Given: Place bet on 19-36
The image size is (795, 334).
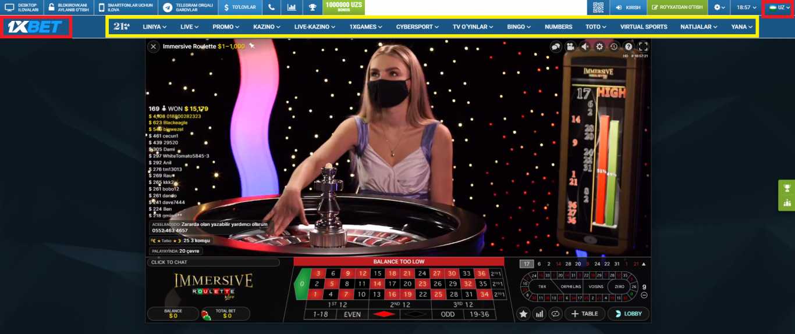Looking at the screenshot, I should pyautogui.click(x=480, y=314).
